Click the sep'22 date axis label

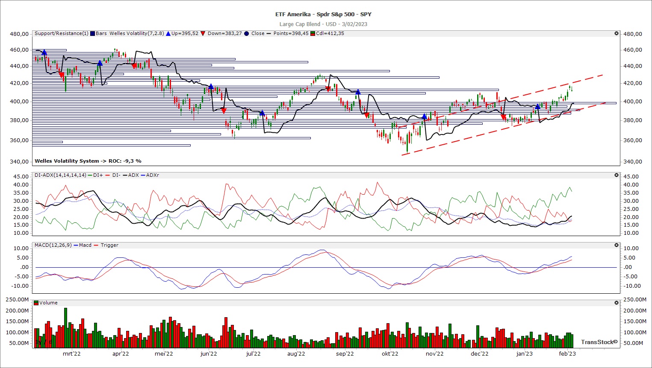(345, 353)
